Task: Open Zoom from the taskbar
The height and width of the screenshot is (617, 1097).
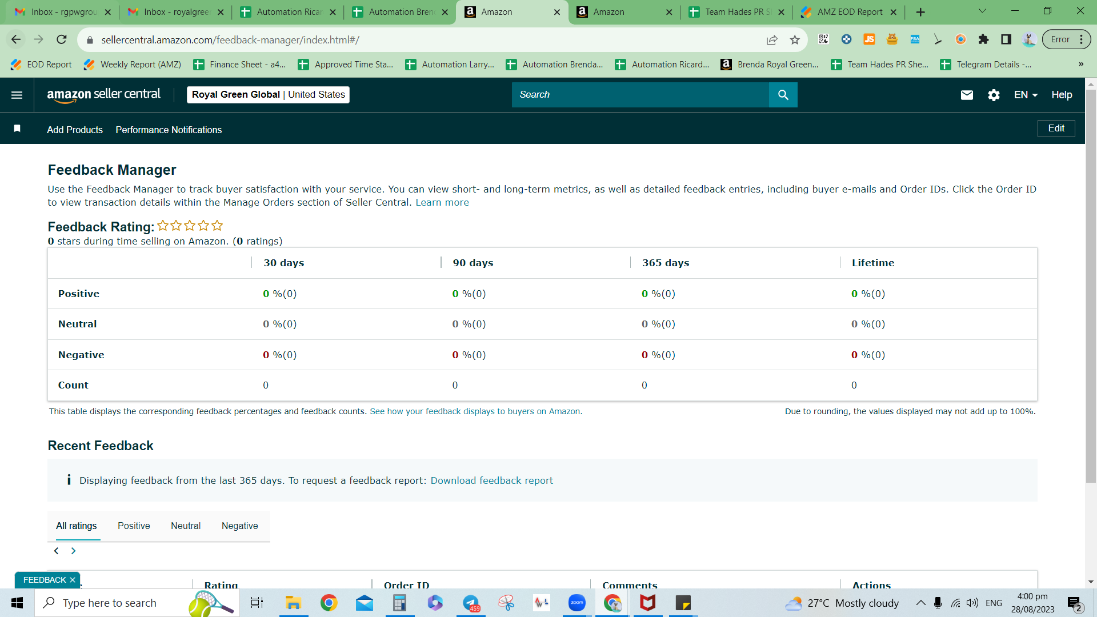Action: 577,603
